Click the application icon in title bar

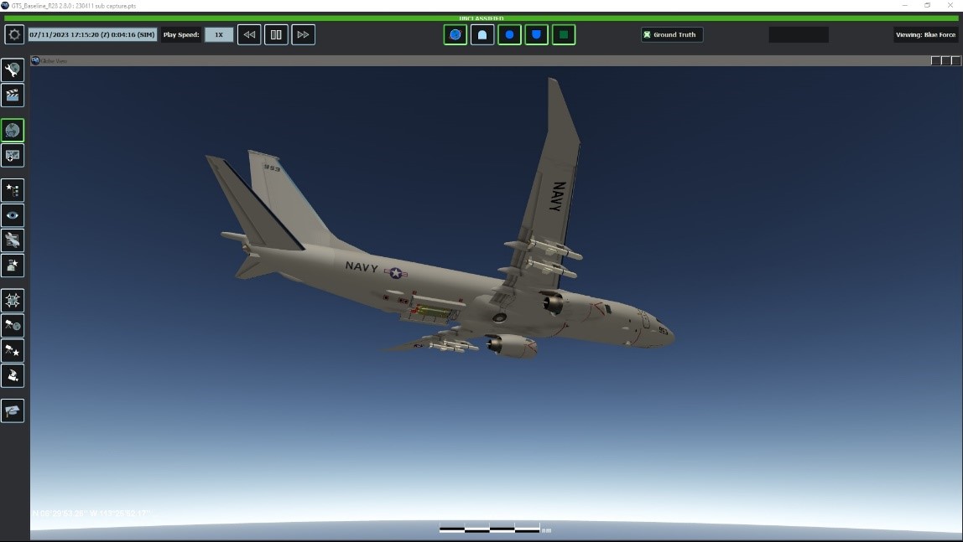click(6, 6)
